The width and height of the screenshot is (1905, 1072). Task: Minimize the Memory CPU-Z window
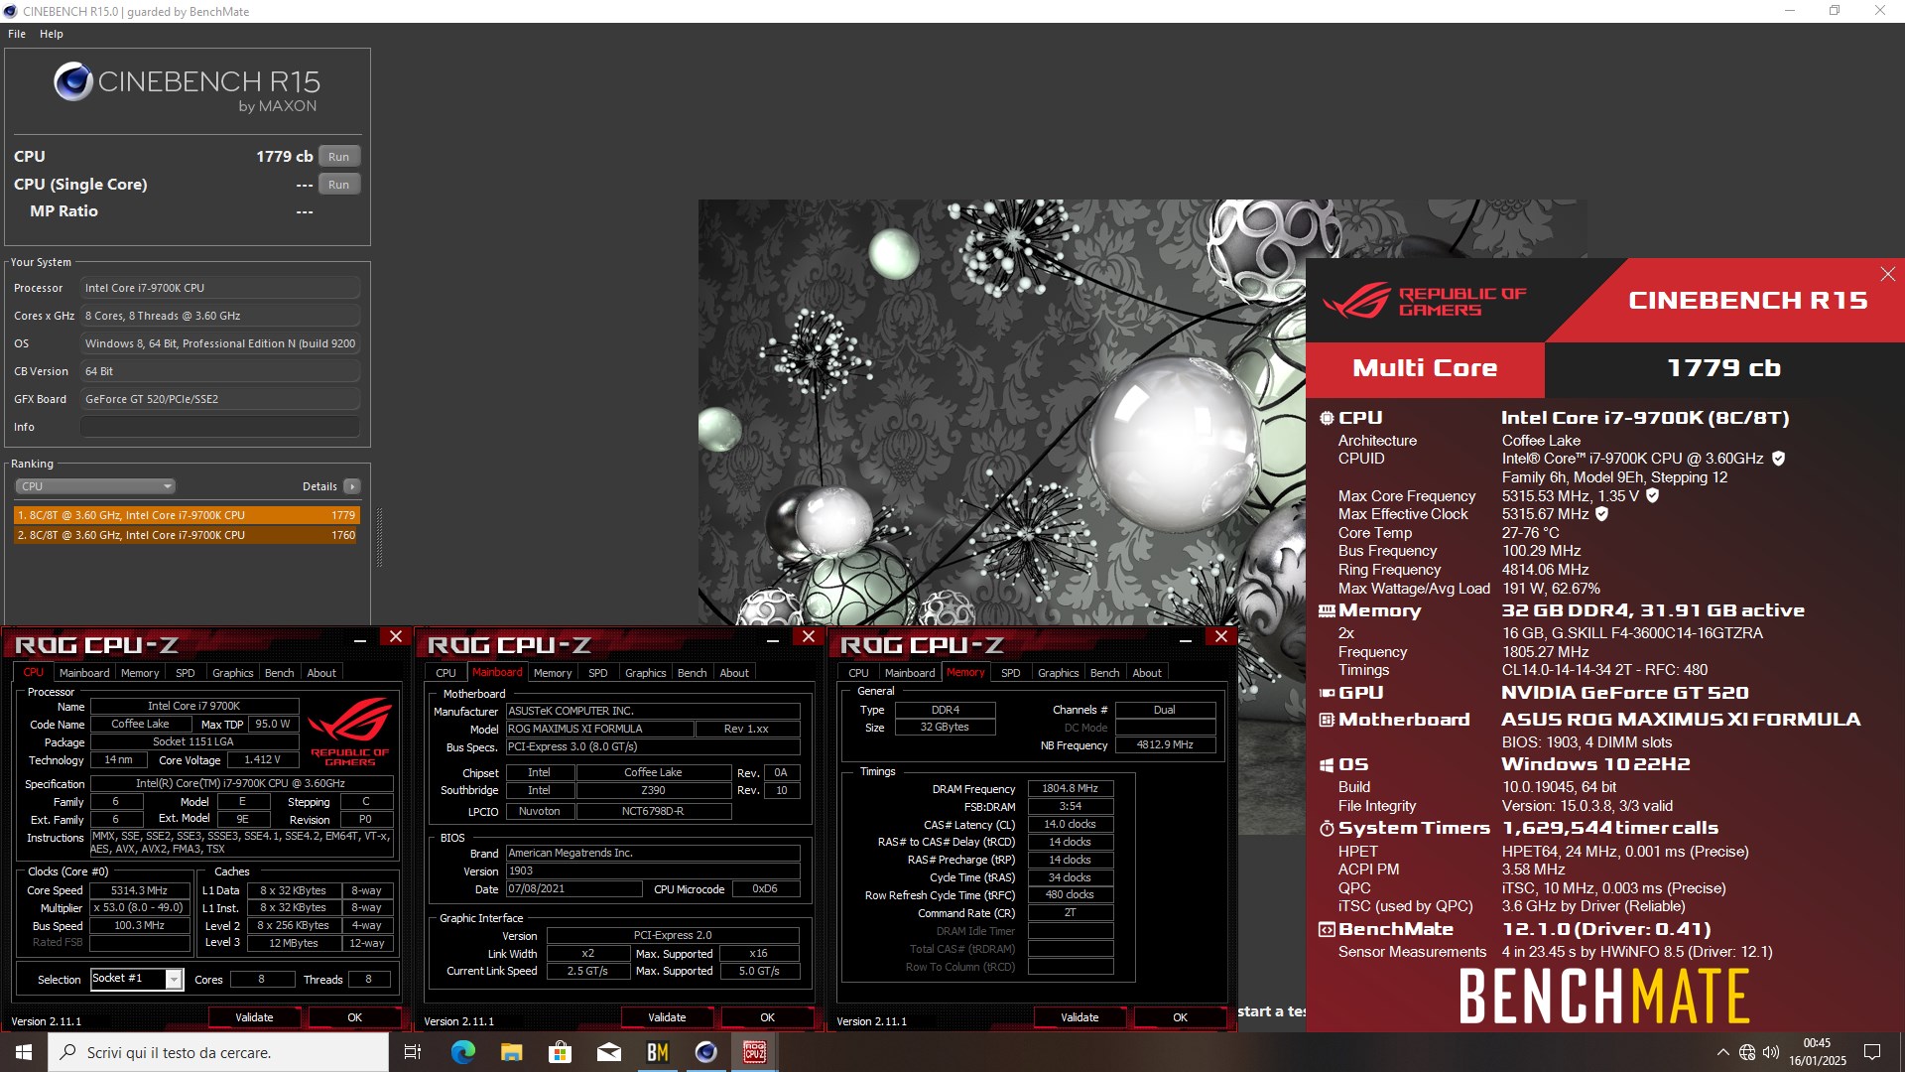point(1186,640)
